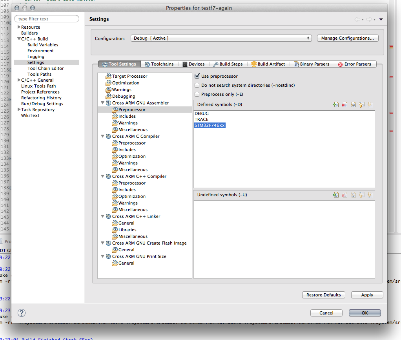The image size is (401, 340).
Task: Click the forward navigation arrow icon
Action: 369,19
